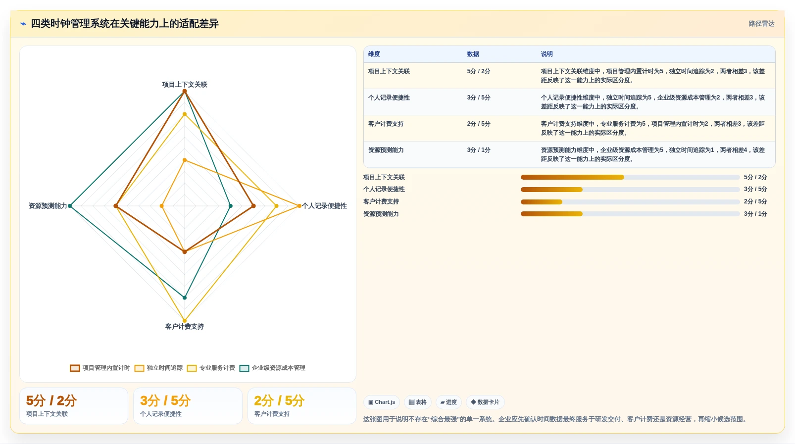Click 客户计费支持 progress bar
This screenshot has width=795, height=444.
(630, 202)
